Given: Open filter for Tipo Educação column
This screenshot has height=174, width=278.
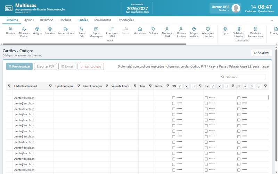Looking at the screenshot, I should pyautogui.click(x=79, y=86).
